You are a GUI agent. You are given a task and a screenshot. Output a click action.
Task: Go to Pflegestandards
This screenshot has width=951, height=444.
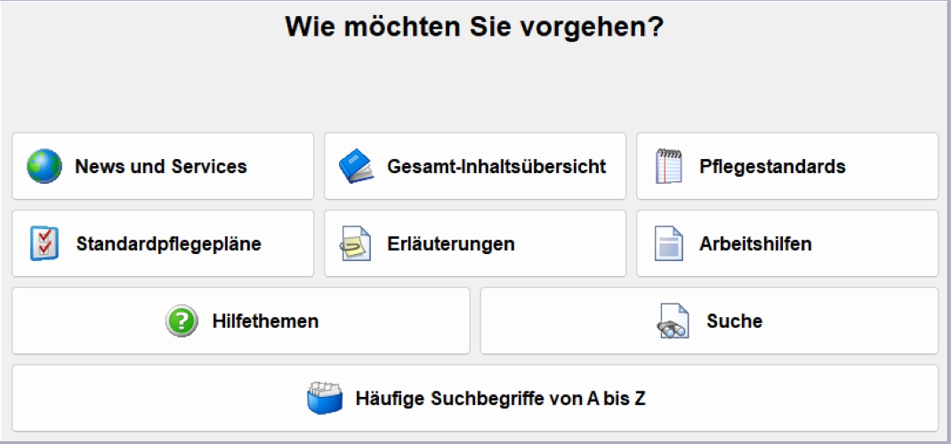[772, 166]
